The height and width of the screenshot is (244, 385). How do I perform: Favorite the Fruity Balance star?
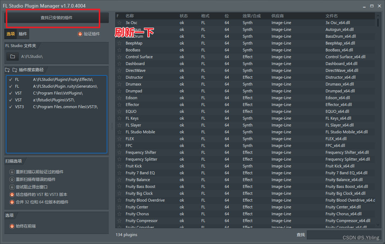coord(119,180)
